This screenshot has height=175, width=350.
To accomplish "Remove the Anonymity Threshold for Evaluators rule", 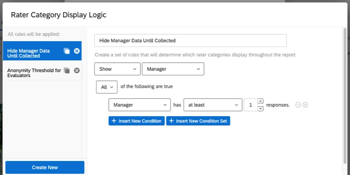I will click(77, 71).
